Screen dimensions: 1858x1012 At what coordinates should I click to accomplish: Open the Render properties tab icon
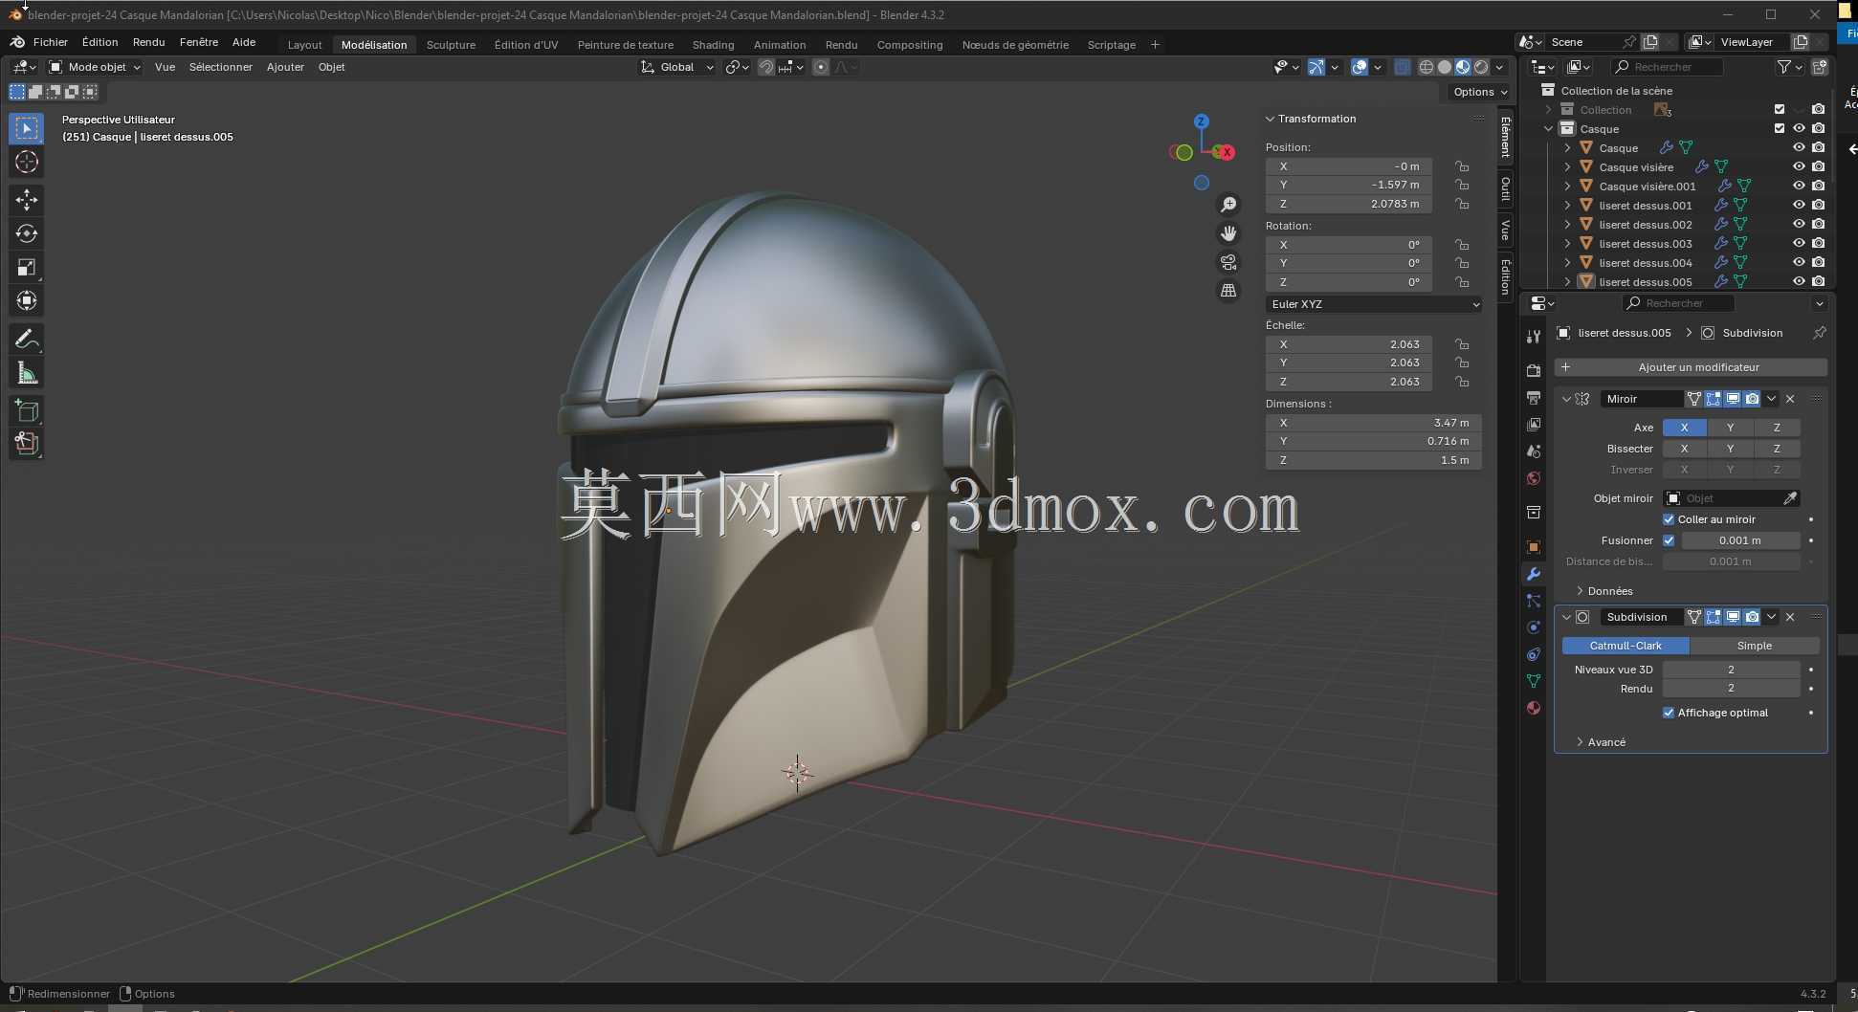1534,370
